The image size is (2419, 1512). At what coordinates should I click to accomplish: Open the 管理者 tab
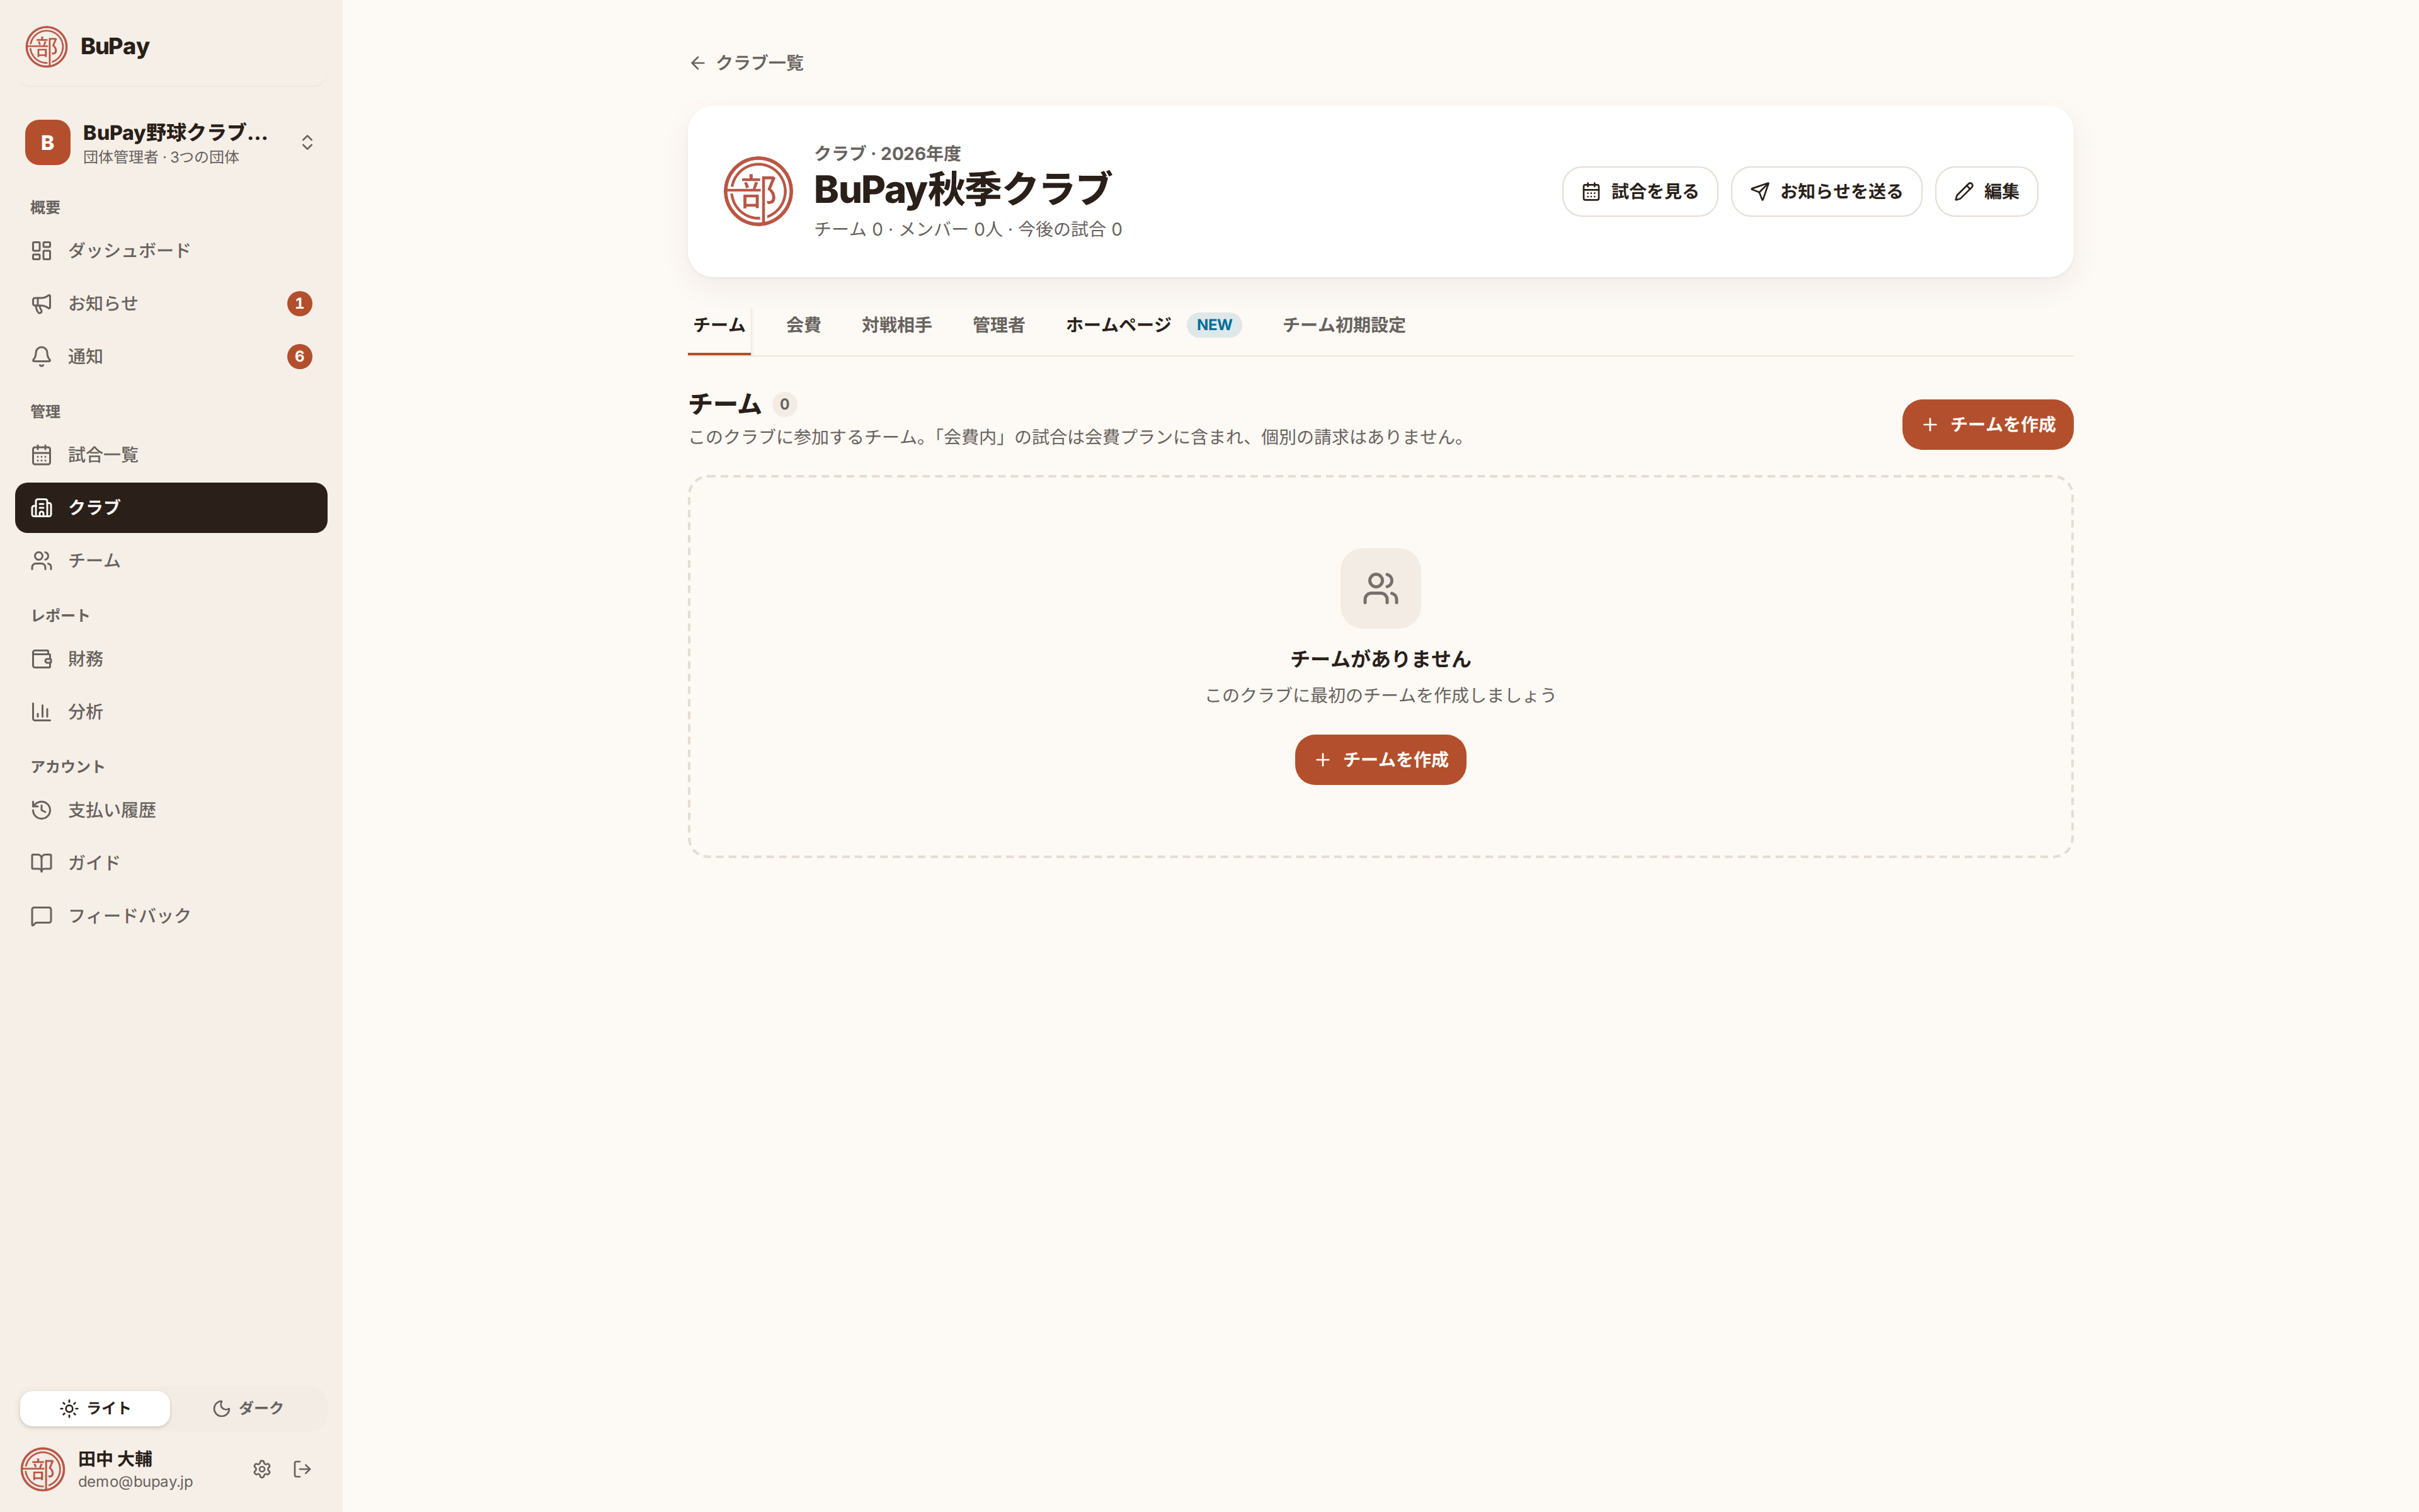click(998, 325)
